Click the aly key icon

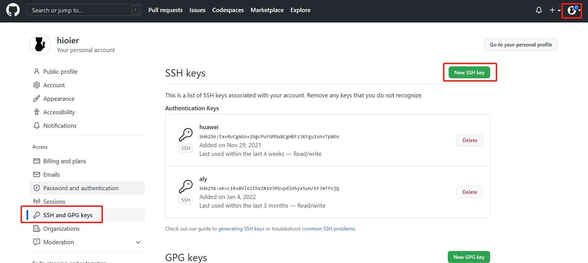pyautogui.click(x=186, y=186)
